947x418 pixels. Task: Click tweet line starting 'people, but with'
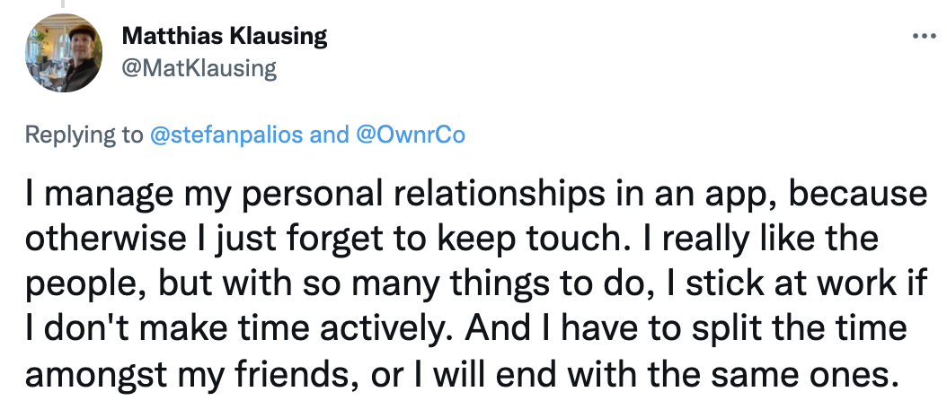click(476, 284)
